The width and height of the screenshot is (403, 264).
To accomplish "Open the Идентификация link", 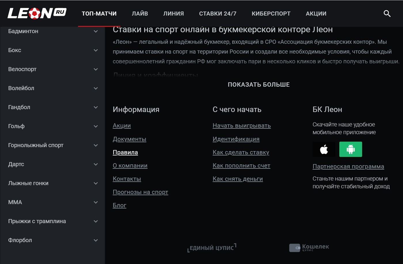I will [x=236, y=139].
